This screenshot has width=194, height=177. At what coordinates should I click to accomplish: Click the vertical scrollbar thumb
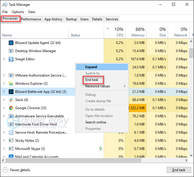tap(191, 53)
